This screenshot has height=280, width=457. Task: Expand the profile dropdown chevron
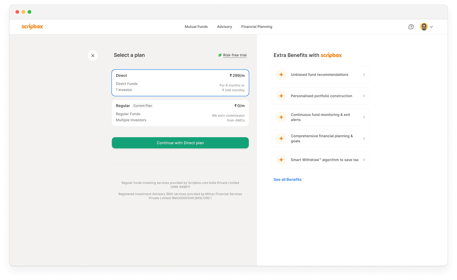coord(431,27)
